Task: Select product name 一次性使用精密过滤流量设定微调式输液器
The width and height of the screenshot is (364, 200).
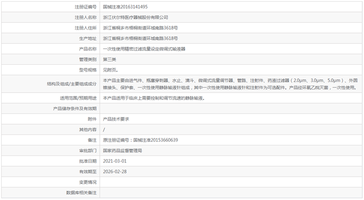Action: coord(144,49)
